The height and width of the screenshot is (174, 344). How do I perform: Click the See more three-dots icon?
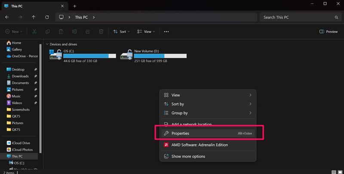click(x=166, y=31)
